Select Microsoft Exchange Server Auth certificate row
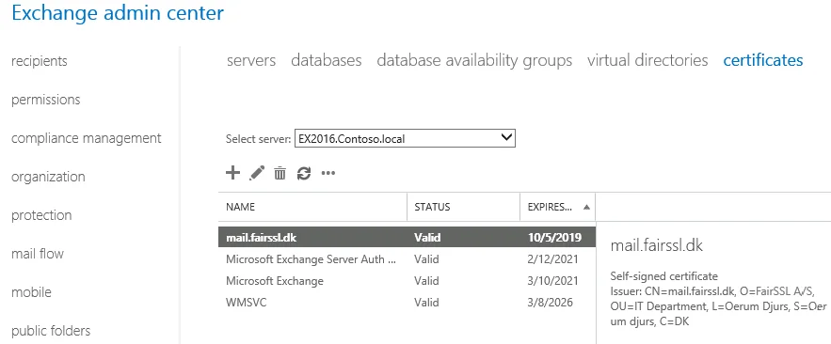 tap(407, 259)
